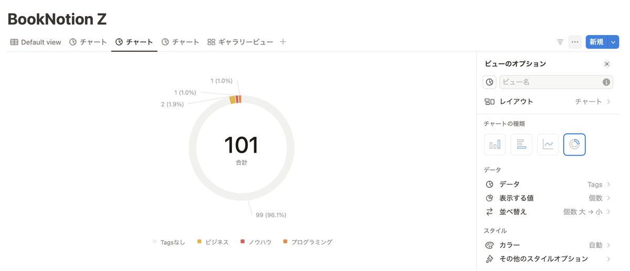Click the yellow ビジネス donut segment
630x271 pixels.
point(233,100)
